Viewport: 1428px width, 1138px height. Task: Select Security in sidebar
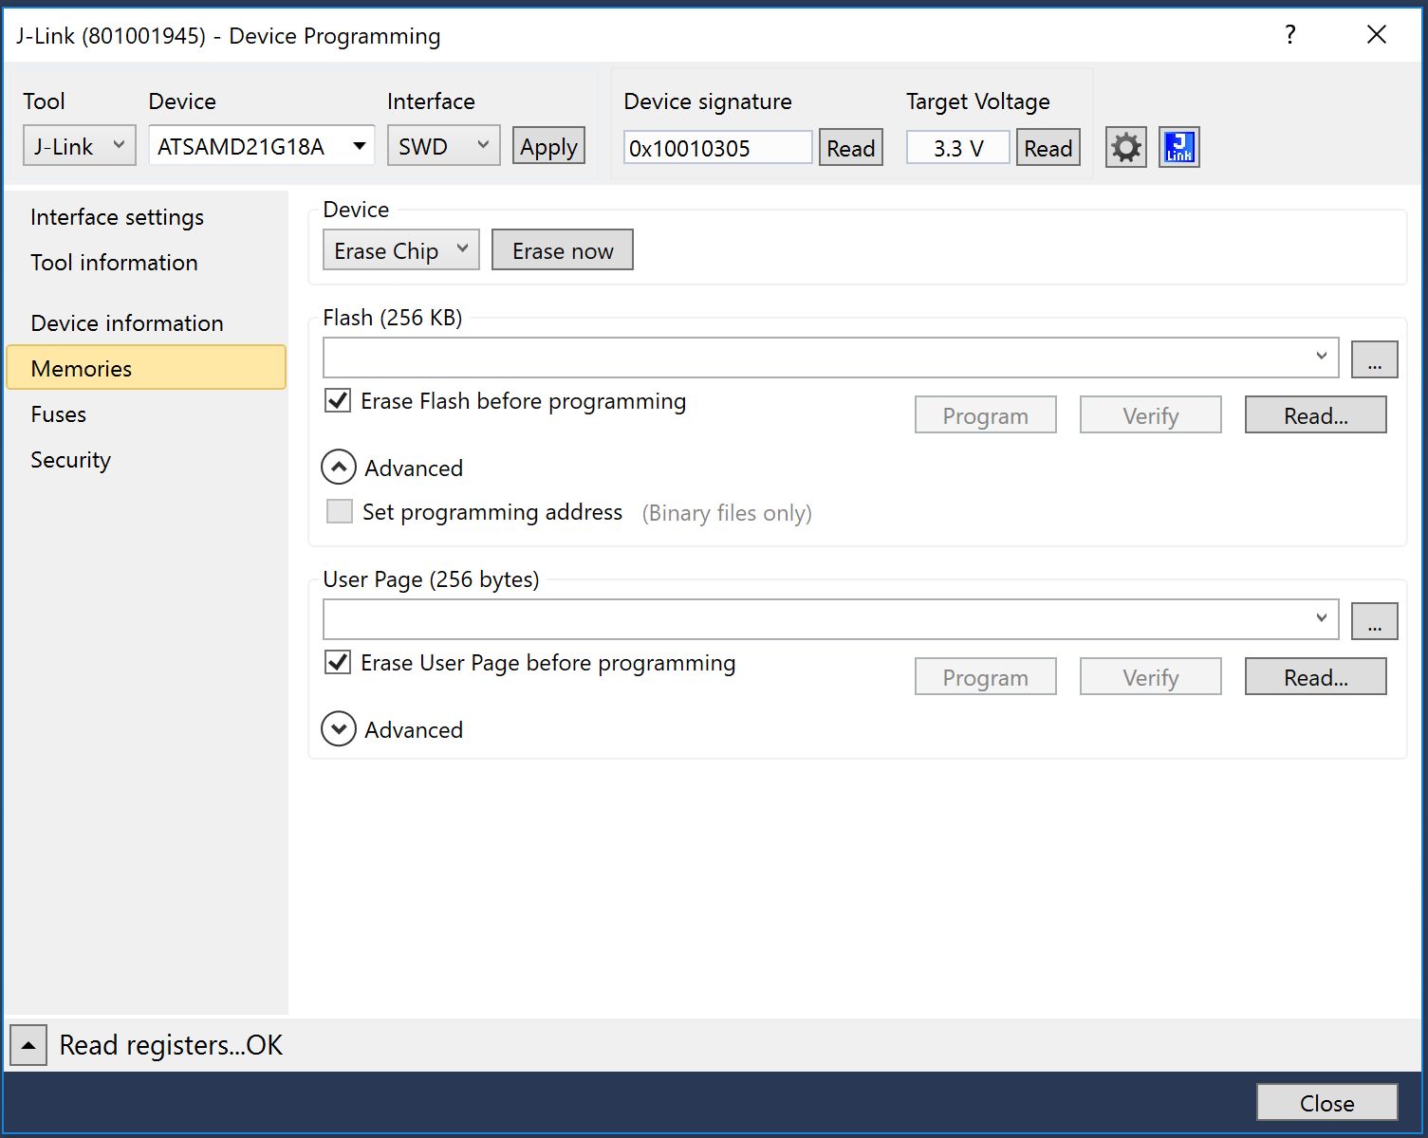146,460
